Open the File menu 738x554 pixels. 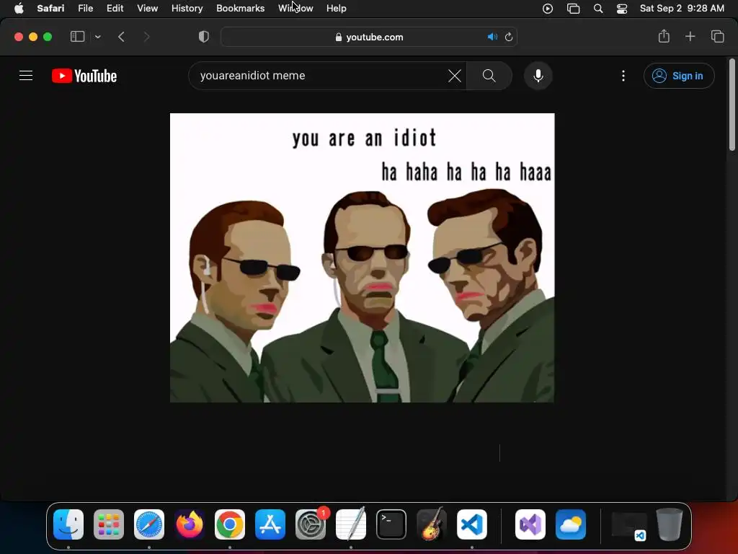click(85, 8)
